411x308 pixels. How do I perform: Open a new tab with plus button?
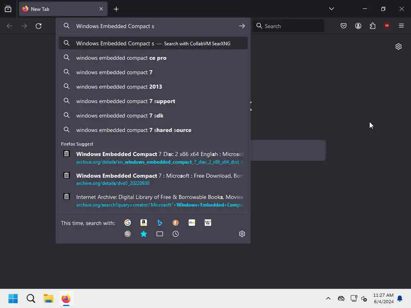pyautogui.click(x=116, y=9)
